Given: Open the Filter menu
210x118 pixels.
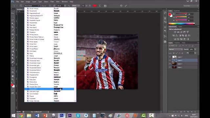Looking at the screenshot, I should (52, 2).
